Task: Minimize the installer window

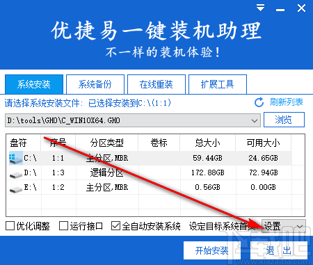Action: click(280, 10)
